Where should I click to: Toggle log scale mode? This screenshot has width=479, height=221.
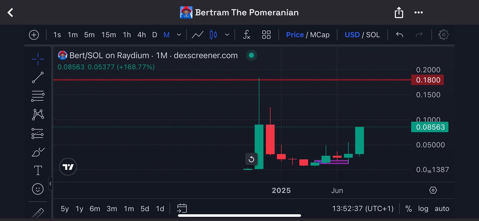(x=423, y=209)
